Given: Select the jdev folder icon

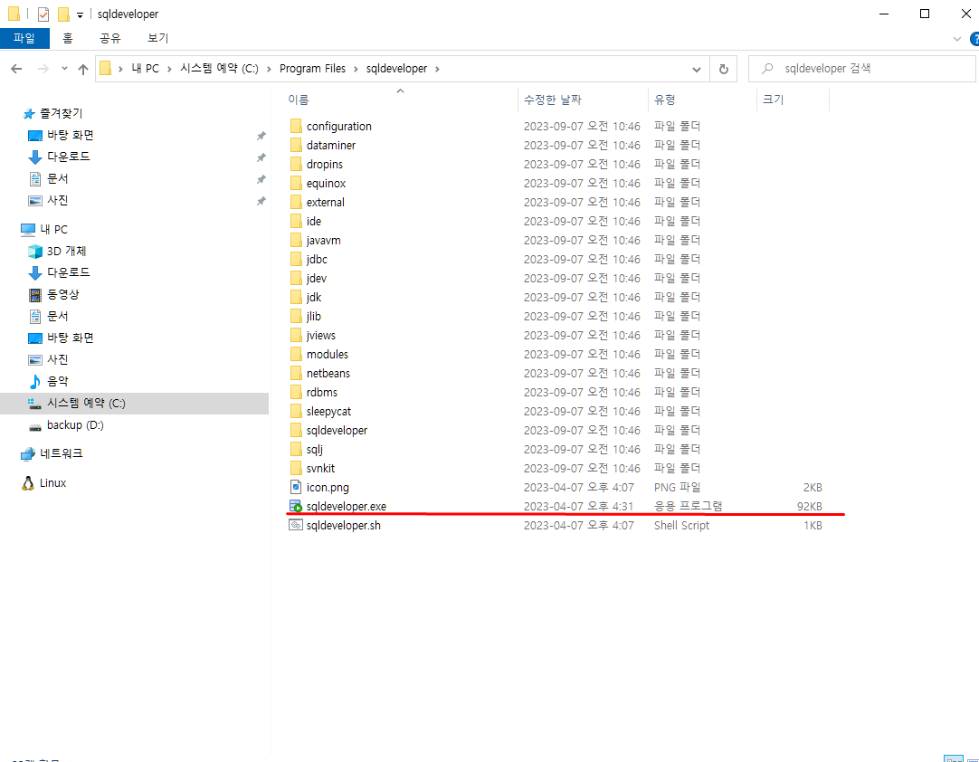Looking at the screenshot, I should click(x=296, y=279).
